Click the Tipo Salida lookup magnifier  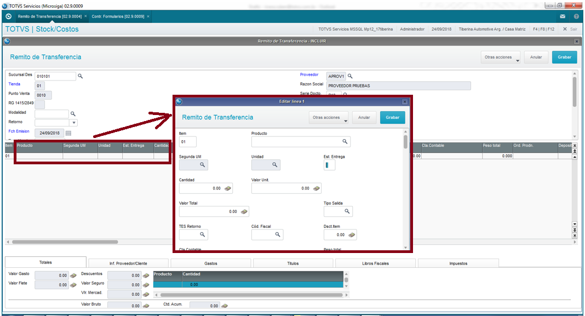[347, 211]
